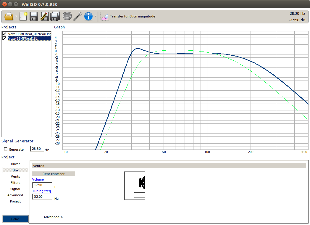The width and height of the screenshot is (310, 225).
Task: Open settings via the wrench icon
Action: click(78, 16)
